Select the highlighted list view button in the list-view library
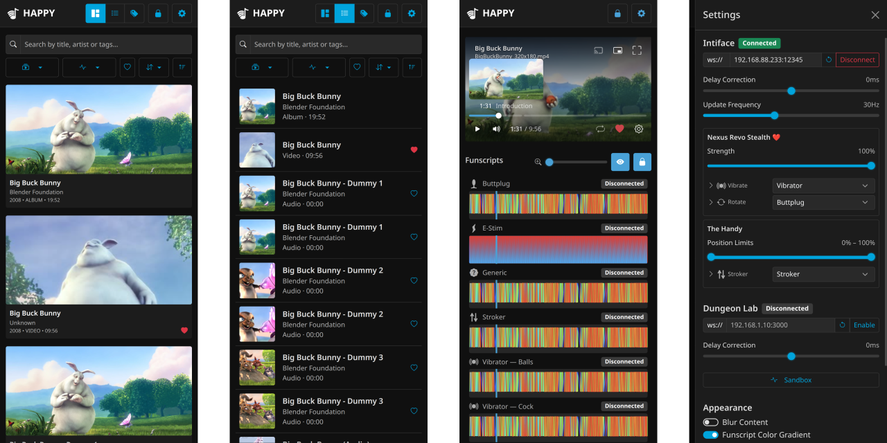This screenshot has height=443, width=887. click(x=344, y=13)
